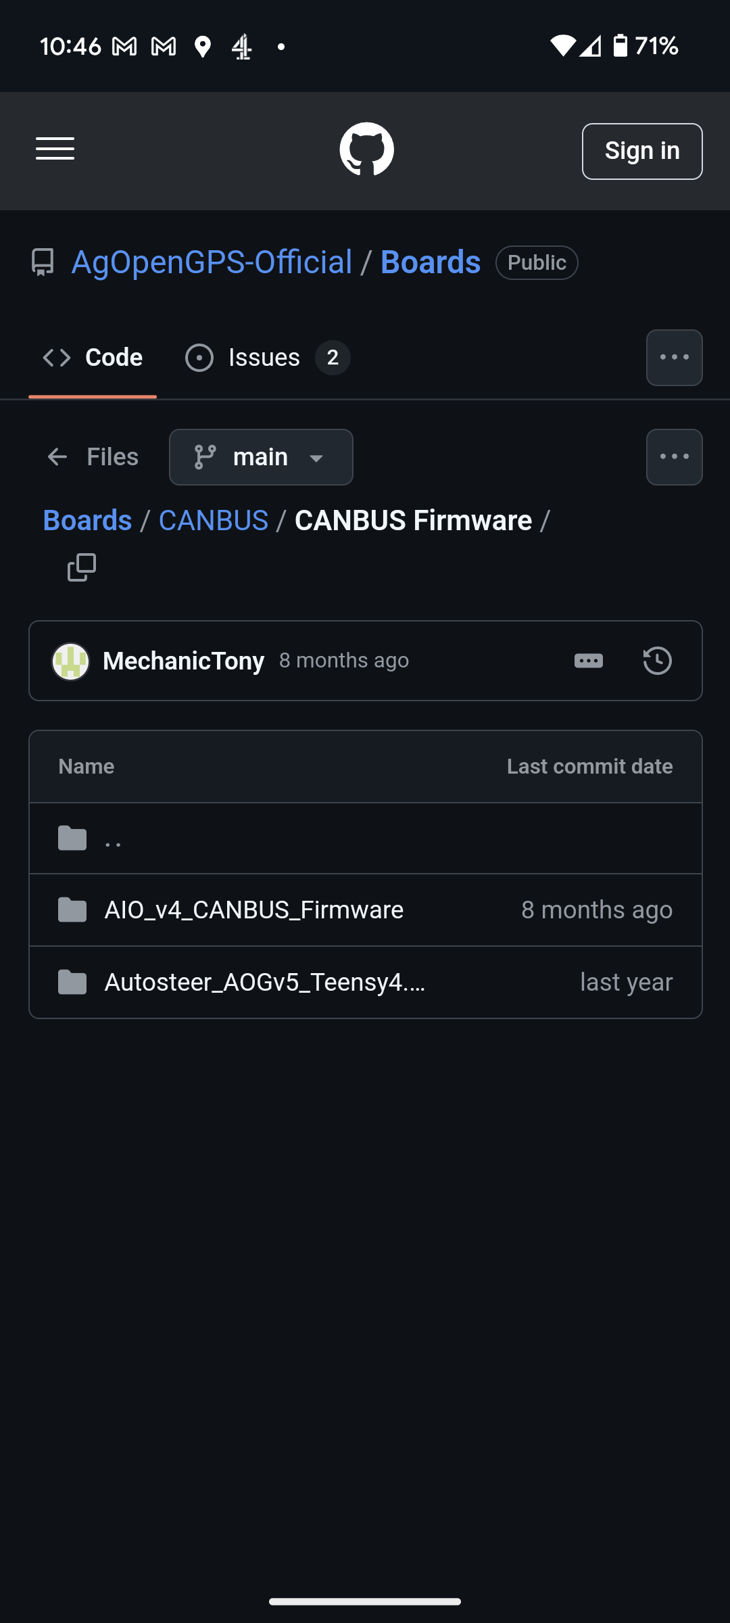Copy the file path icon
The width and height of the screenshot is (730, 1623).
tap(82, 567)
